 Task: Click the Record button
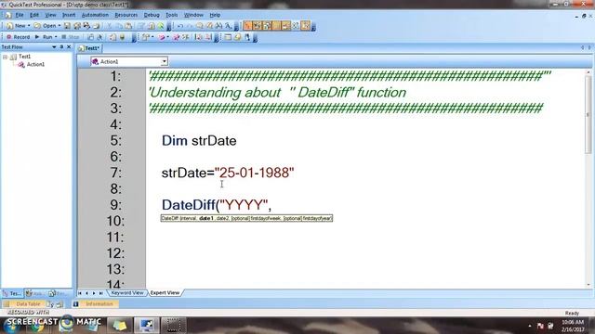(18, 37)
